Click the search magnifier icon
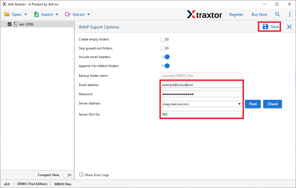296x188 pixels. 277,14
